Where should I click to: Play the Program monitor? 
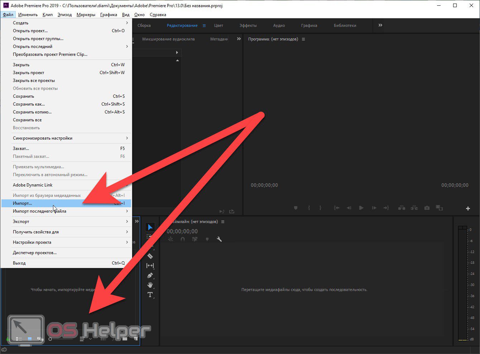[x=361, y=208]
